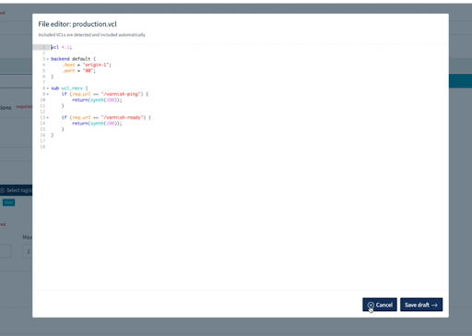Click the arrow icon on Save draft
Viewport: 472px width, 336px height.
(x=434, y=305)
